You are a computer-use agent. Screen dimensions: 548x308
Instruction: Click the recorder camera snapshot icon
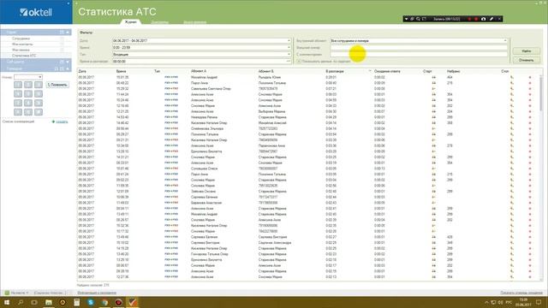pyautogui.click(x=484, y=19)
